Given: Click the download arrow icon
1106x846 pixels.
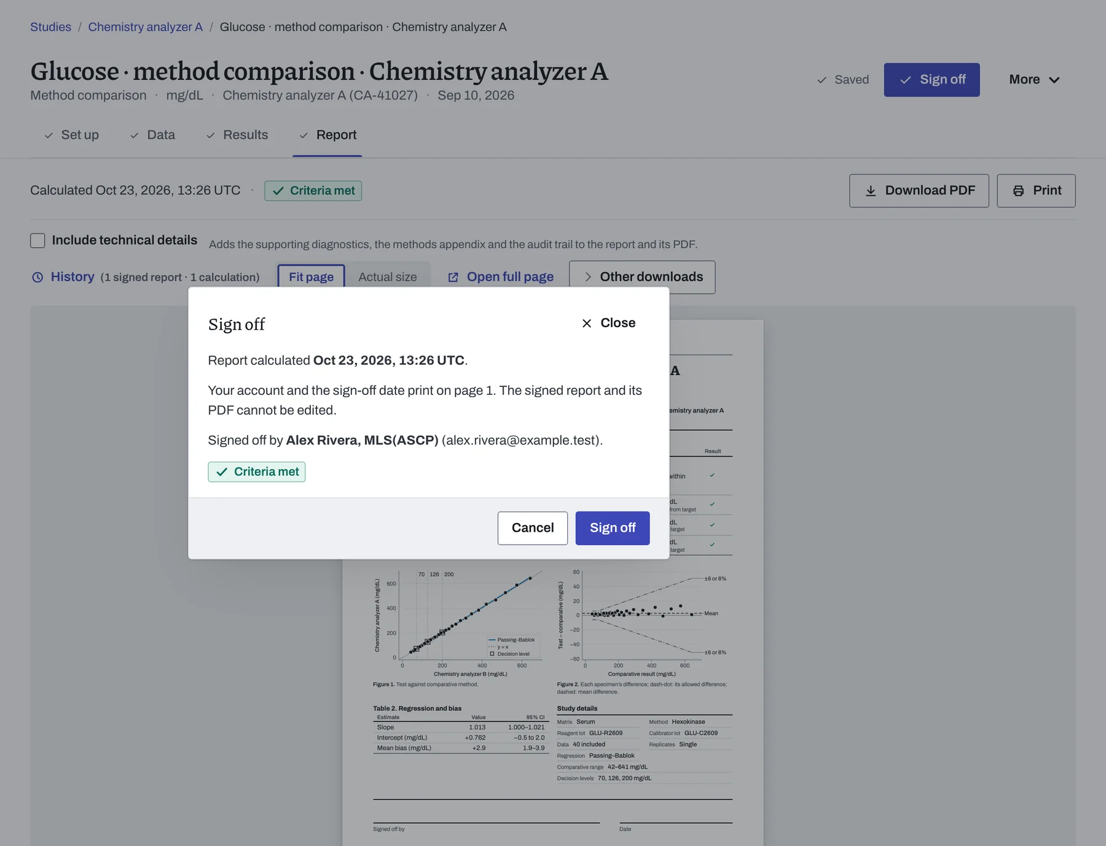Looking at the screenshot, I should pos(871,191).
